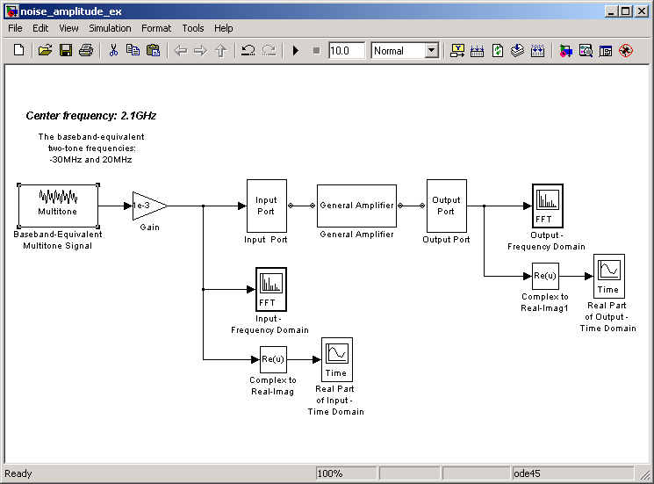Open the Library Browser toolbar icon
This screenshot has height=484, width=654.
point(565,50)
